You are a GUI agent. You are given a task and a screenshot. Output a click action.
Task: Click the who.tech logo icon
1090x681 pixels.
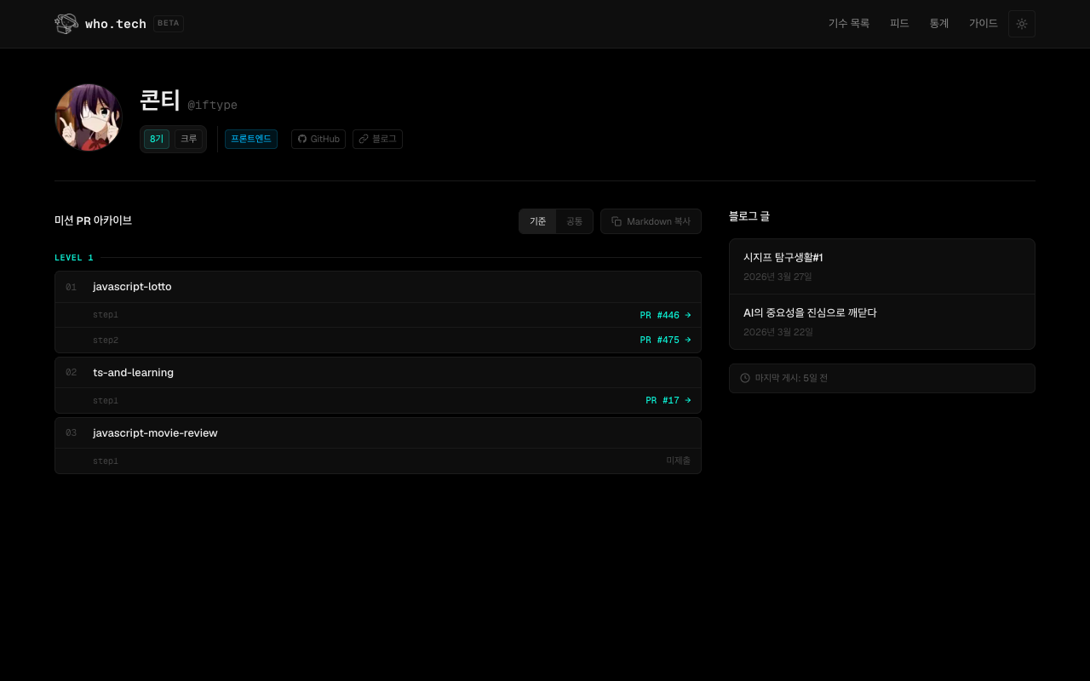[66, 24]
